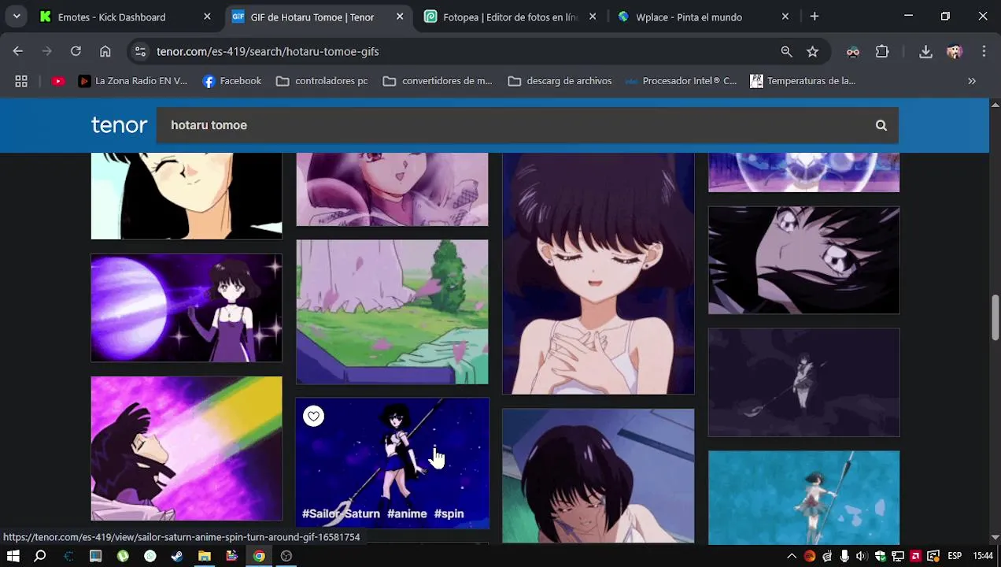Viewport: 1001px width, 567px height.
Task: Open the dark close-up eye GIF
Action: (803, 260)
